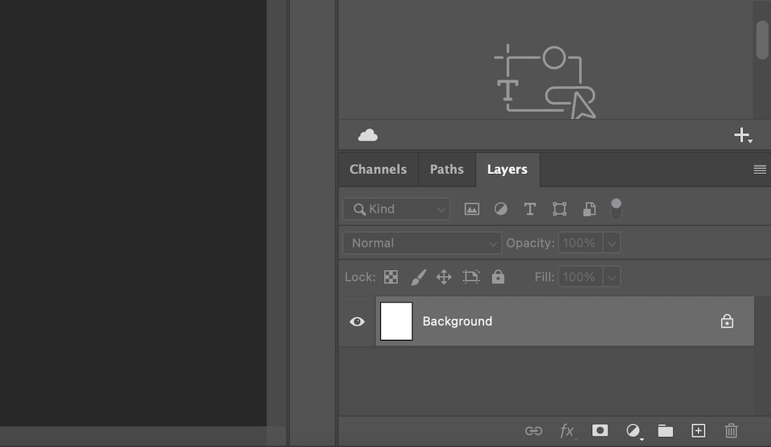Open the Kind filter dropdown
The image size is (771, 447).
point(396,208)
